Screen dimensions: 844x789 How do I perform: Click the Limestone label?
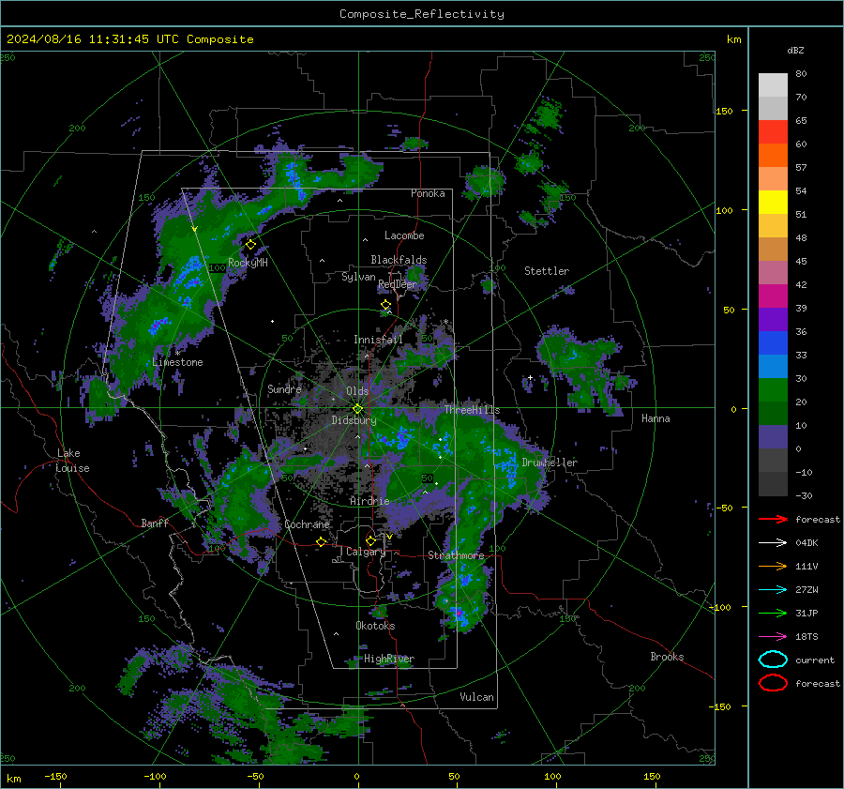point(177,362)
